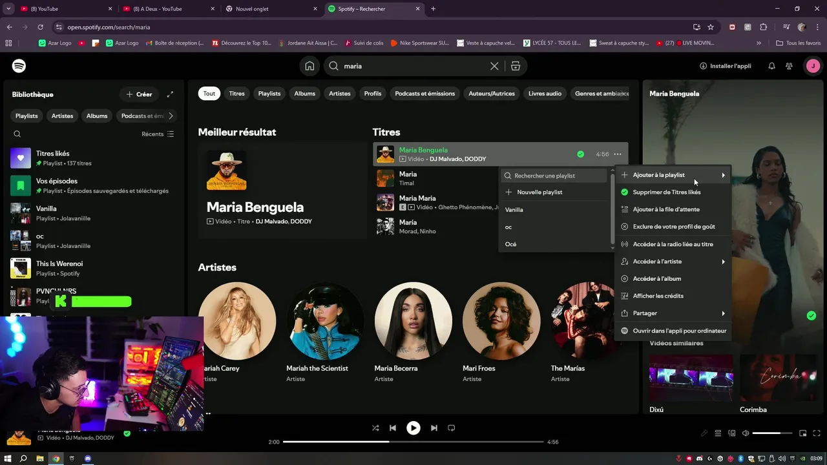This screenshot has width=827, height=465.
Task: Toggle liked checkmark in now playing bar
Action: [127, 433]
